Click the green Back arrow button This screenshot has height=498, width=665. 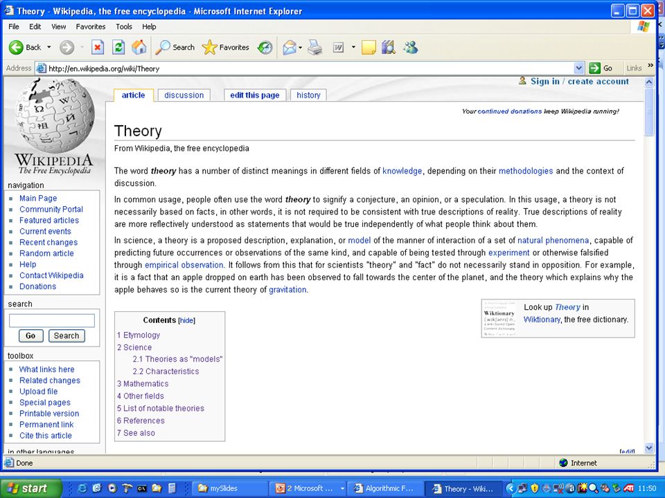tap(16, 48)
